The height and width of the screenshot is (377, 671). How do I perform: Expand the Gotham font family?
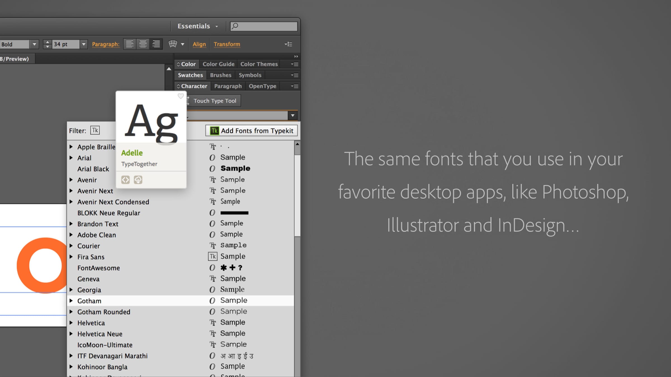[x=71, y=301]
